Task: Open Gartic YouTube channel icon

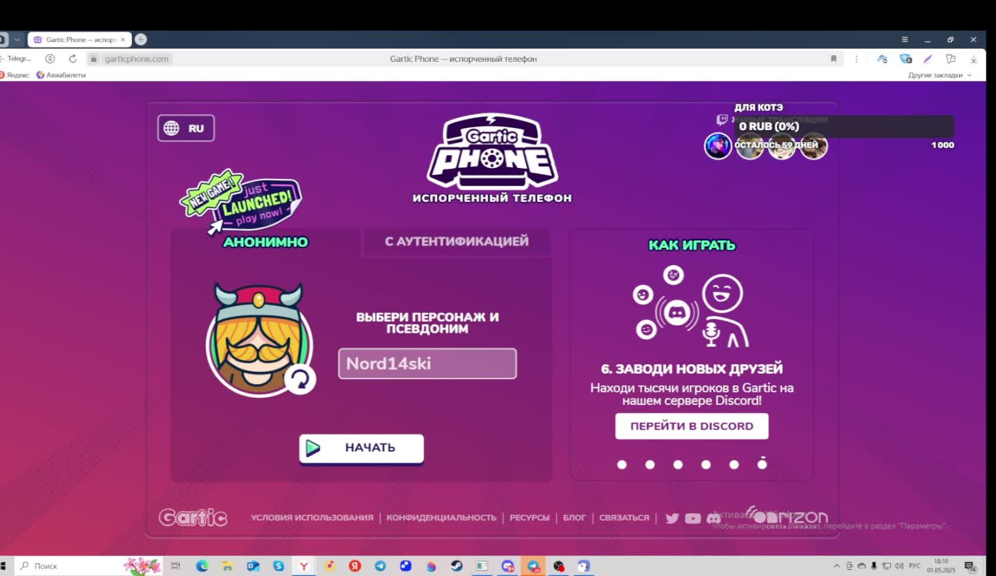Action: (x=693, y=518)
